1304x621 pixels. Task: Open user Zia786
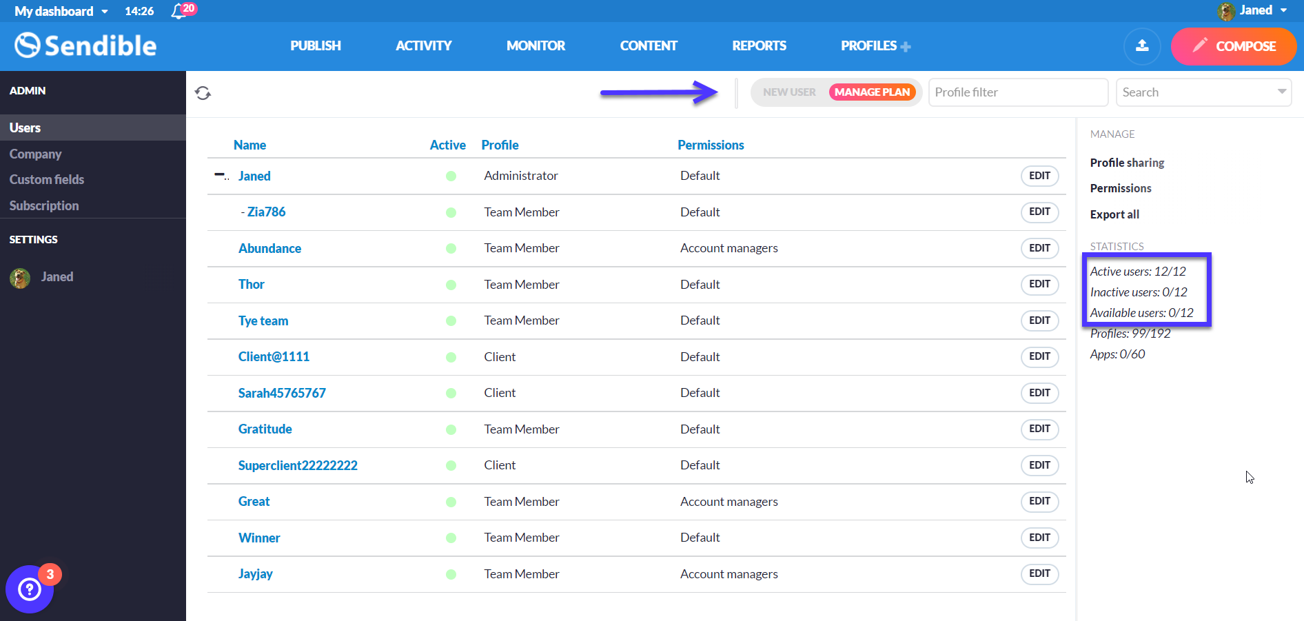coord(266,212)
